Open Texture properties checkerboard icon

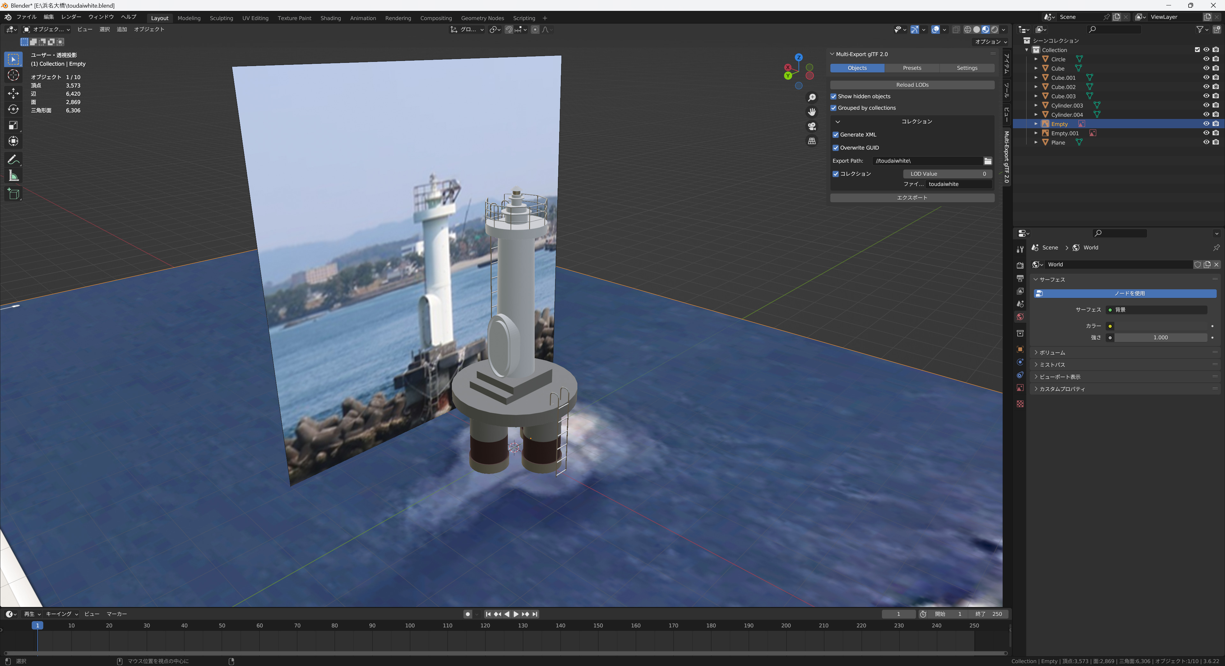coord(1020,403)
